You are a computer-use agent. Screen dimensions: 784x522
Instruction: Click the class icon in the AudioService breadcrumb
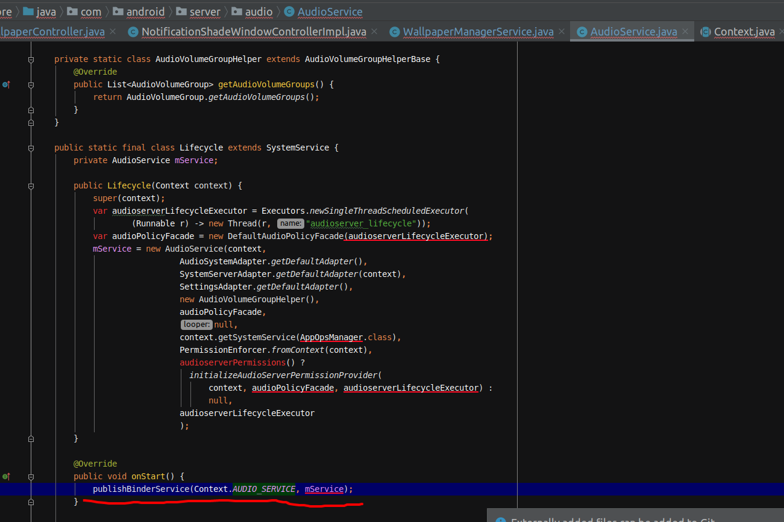click(x=289, y=11)
